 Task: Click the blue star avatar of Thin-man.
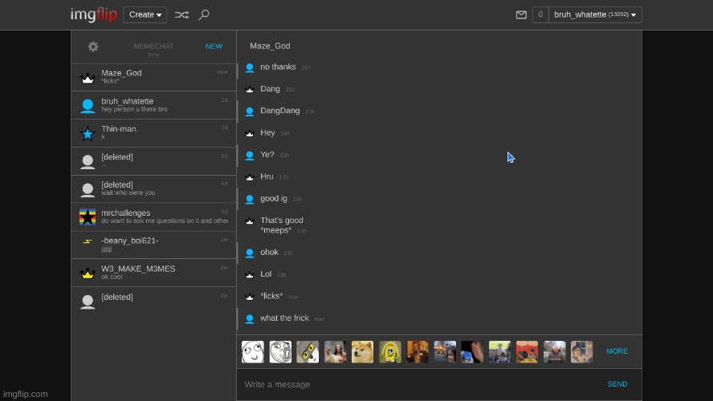88,133
